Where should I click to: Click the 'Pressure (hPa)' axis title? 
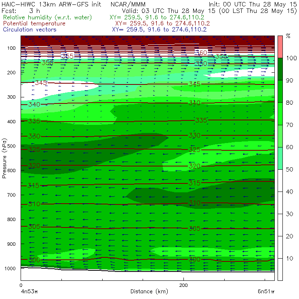pos(4,158)
